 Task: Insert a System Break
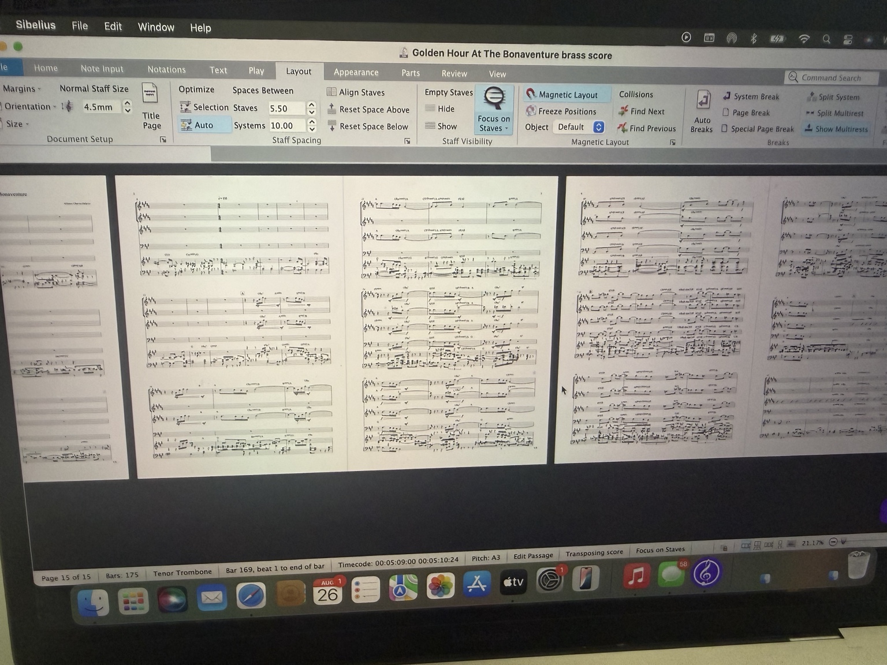point(751,96)
